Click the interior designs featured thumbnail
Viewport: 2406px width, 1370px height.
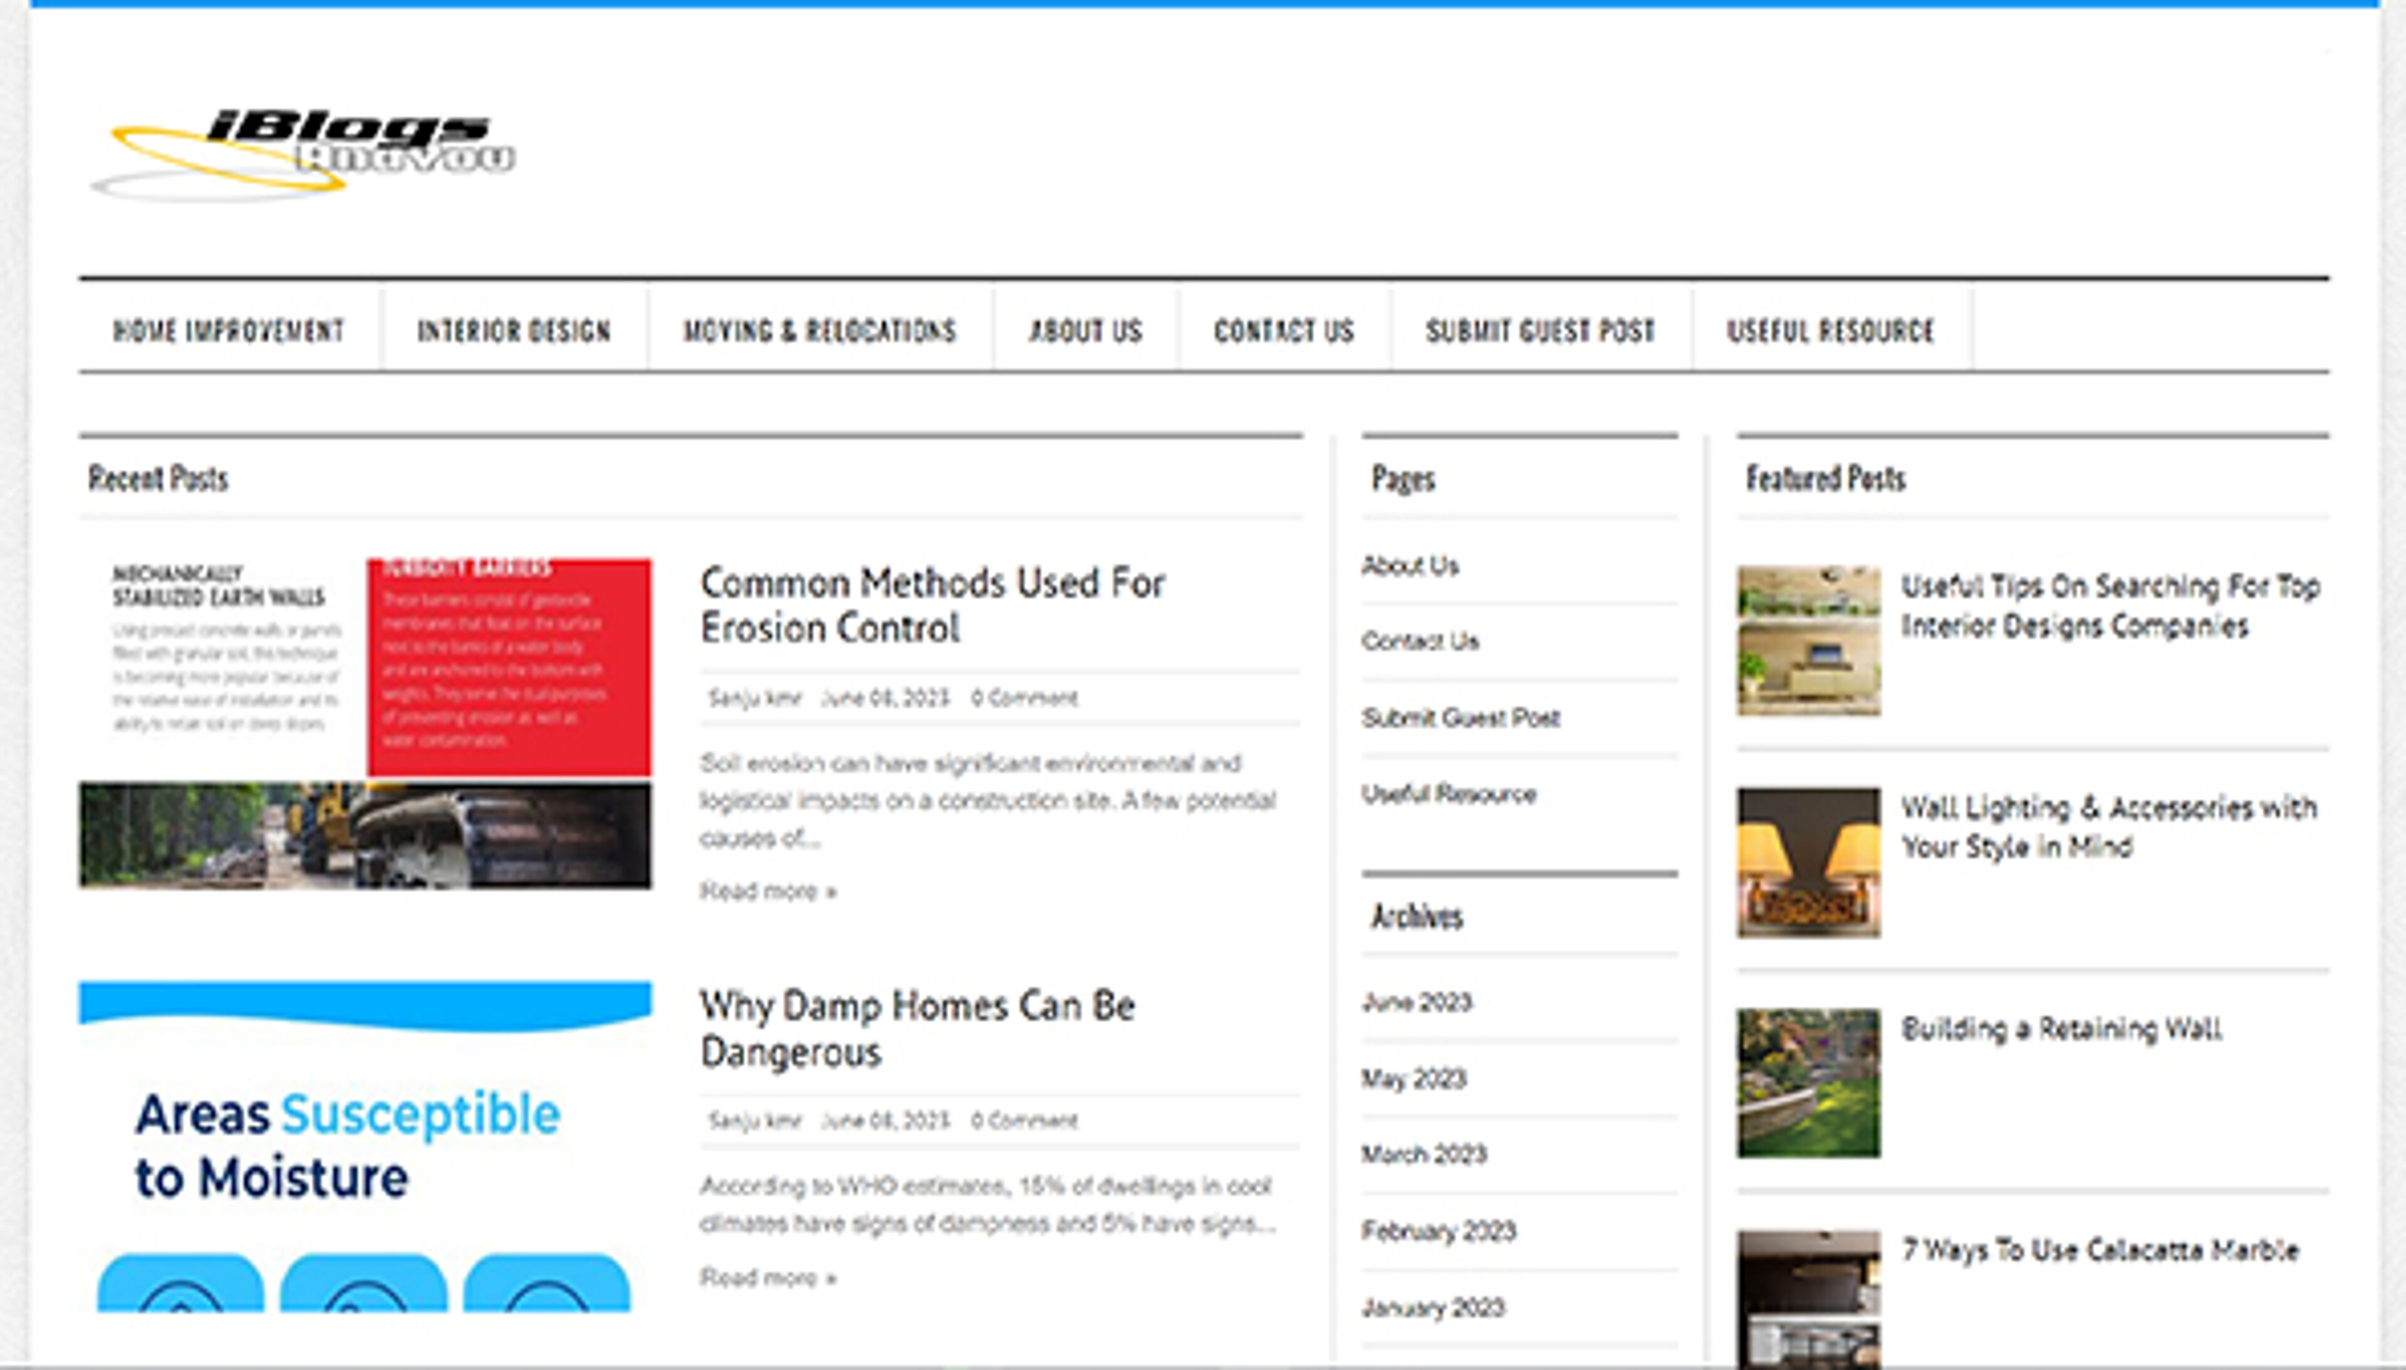pos(1808,640)
